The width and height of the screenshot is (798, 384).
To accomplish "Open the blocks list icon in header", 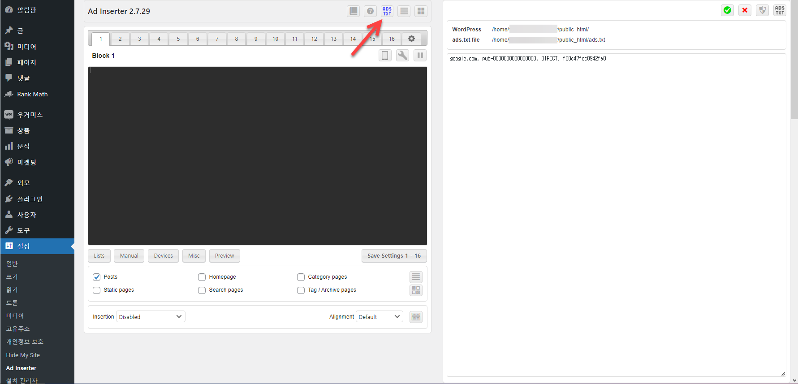I will pos(404,11).
